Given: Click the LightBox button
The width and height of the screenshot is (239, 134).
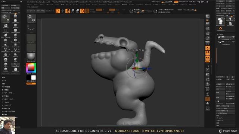Looking at the screenshot, I should tap(41, 11).
